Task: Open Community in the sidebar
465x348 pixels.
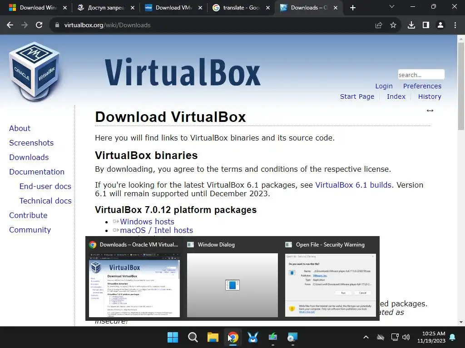Action: (x=30, y=230)
